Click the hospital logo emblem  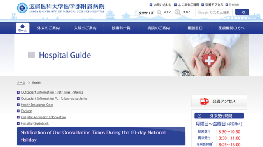22,8
